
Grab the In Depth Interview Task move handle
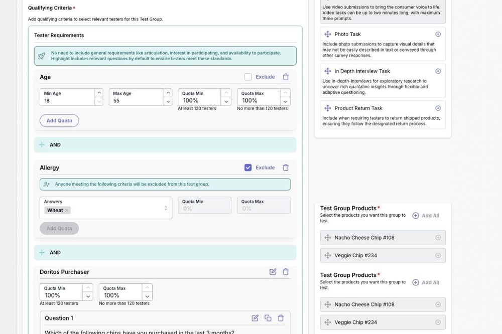pos(327,71)
